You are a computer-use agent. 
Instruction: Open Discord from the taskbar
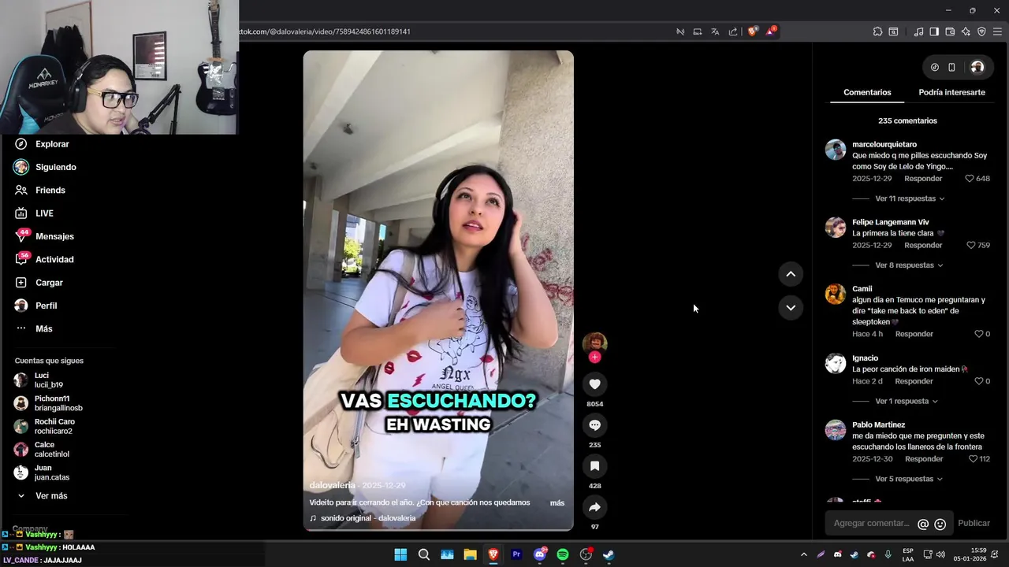pyautogui.click(x=540, y=554)
